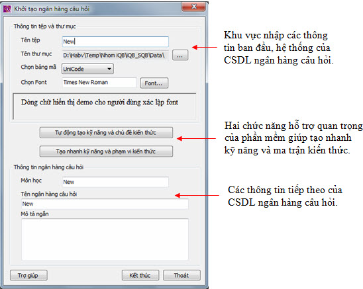Click the Thoát button to exit
Image resolution: width=363 pixels, height=289 pixels.
point(181,275)
